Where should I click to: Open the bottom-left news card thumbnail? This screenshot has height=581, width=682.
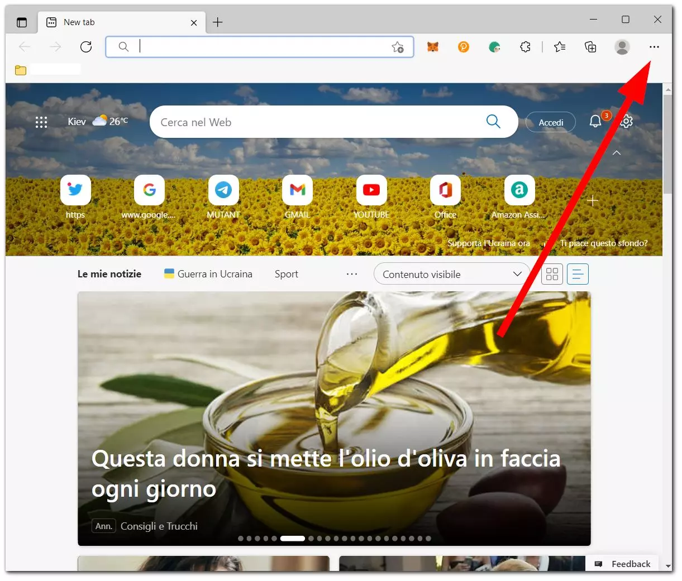click(203, 563)
